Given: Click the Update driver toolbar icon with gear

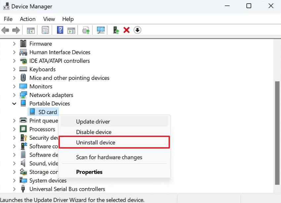Looking at the screenshot, I should [86, 30].
